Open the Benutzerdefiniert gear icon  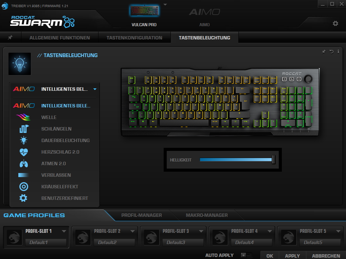point(23,198)
